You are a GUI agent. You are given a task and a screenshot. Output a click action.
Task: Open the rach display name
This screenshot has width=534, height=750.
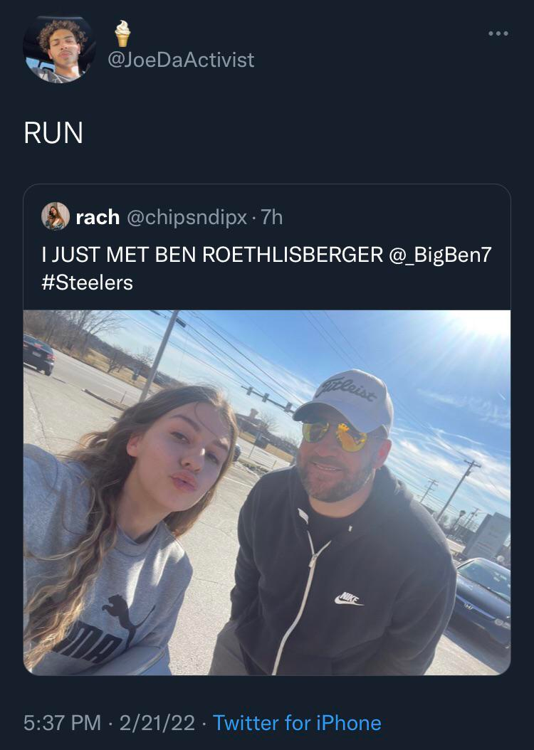(x=98, y=217)
